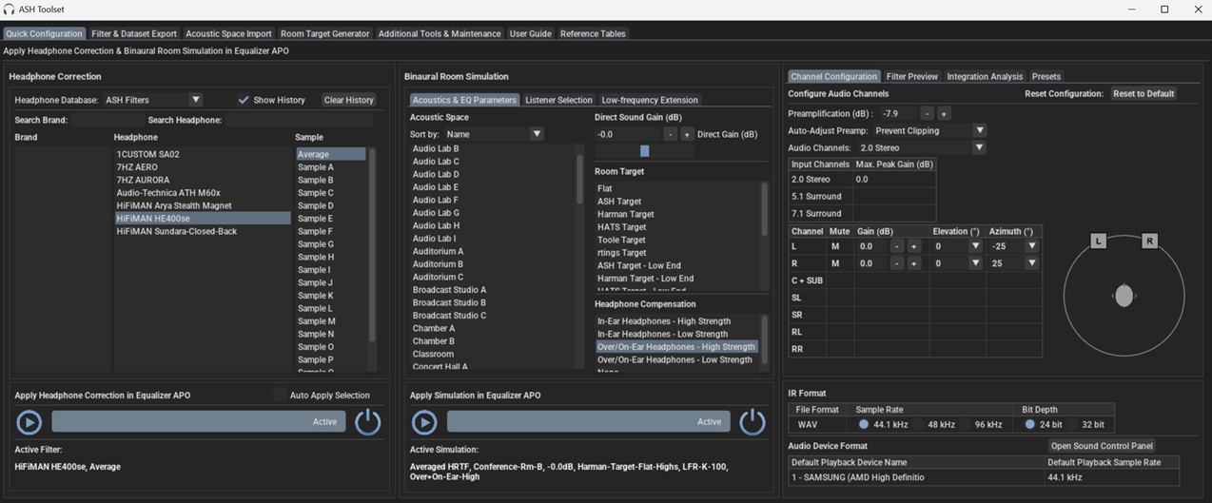This screenshot has height=503, width=1212.
Task: Open Additional Tools & Maintenance tab
Action: click(440, 33)
